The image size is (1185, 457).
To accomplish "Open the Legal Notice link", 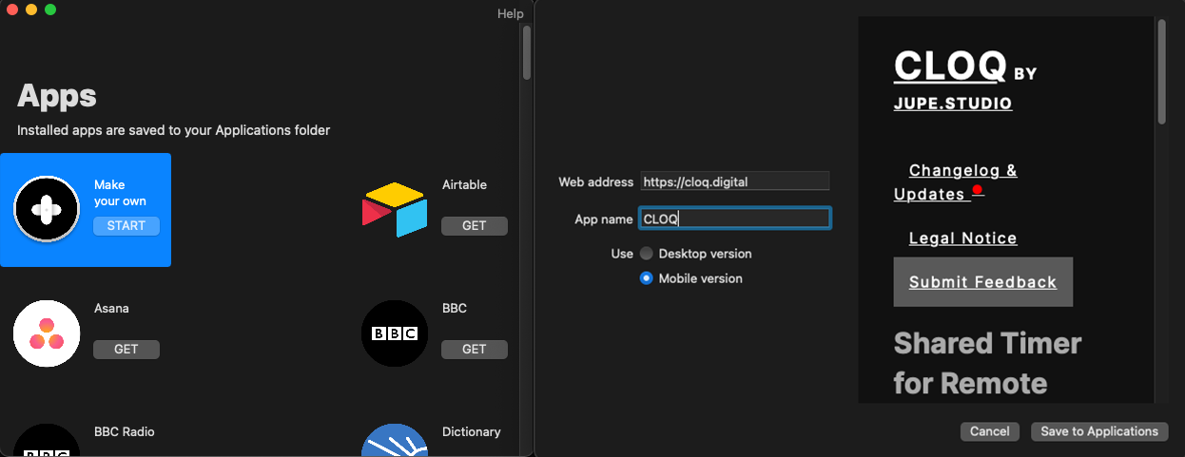I will [x=963, y=238].
